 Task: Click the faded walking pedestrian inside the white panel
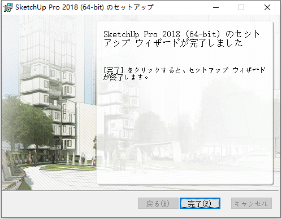(140, 160)
